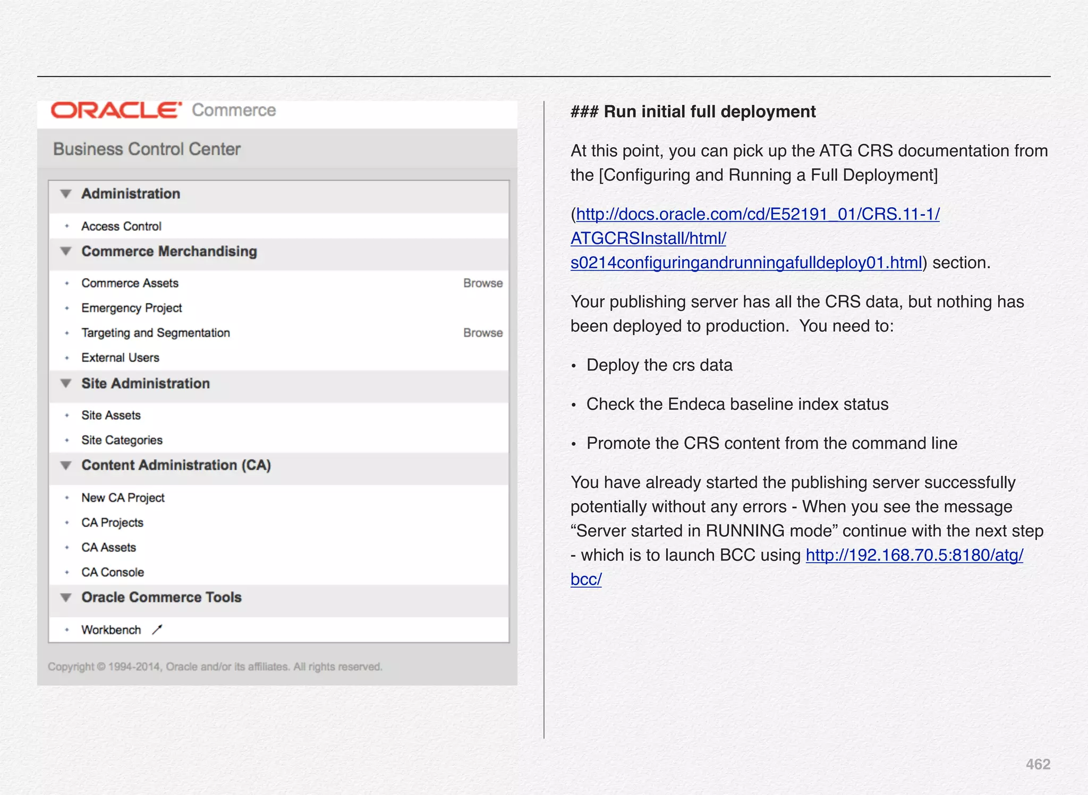Open the BCC URL 192.168.70.5 link
1088x795 pixels.
914,555
